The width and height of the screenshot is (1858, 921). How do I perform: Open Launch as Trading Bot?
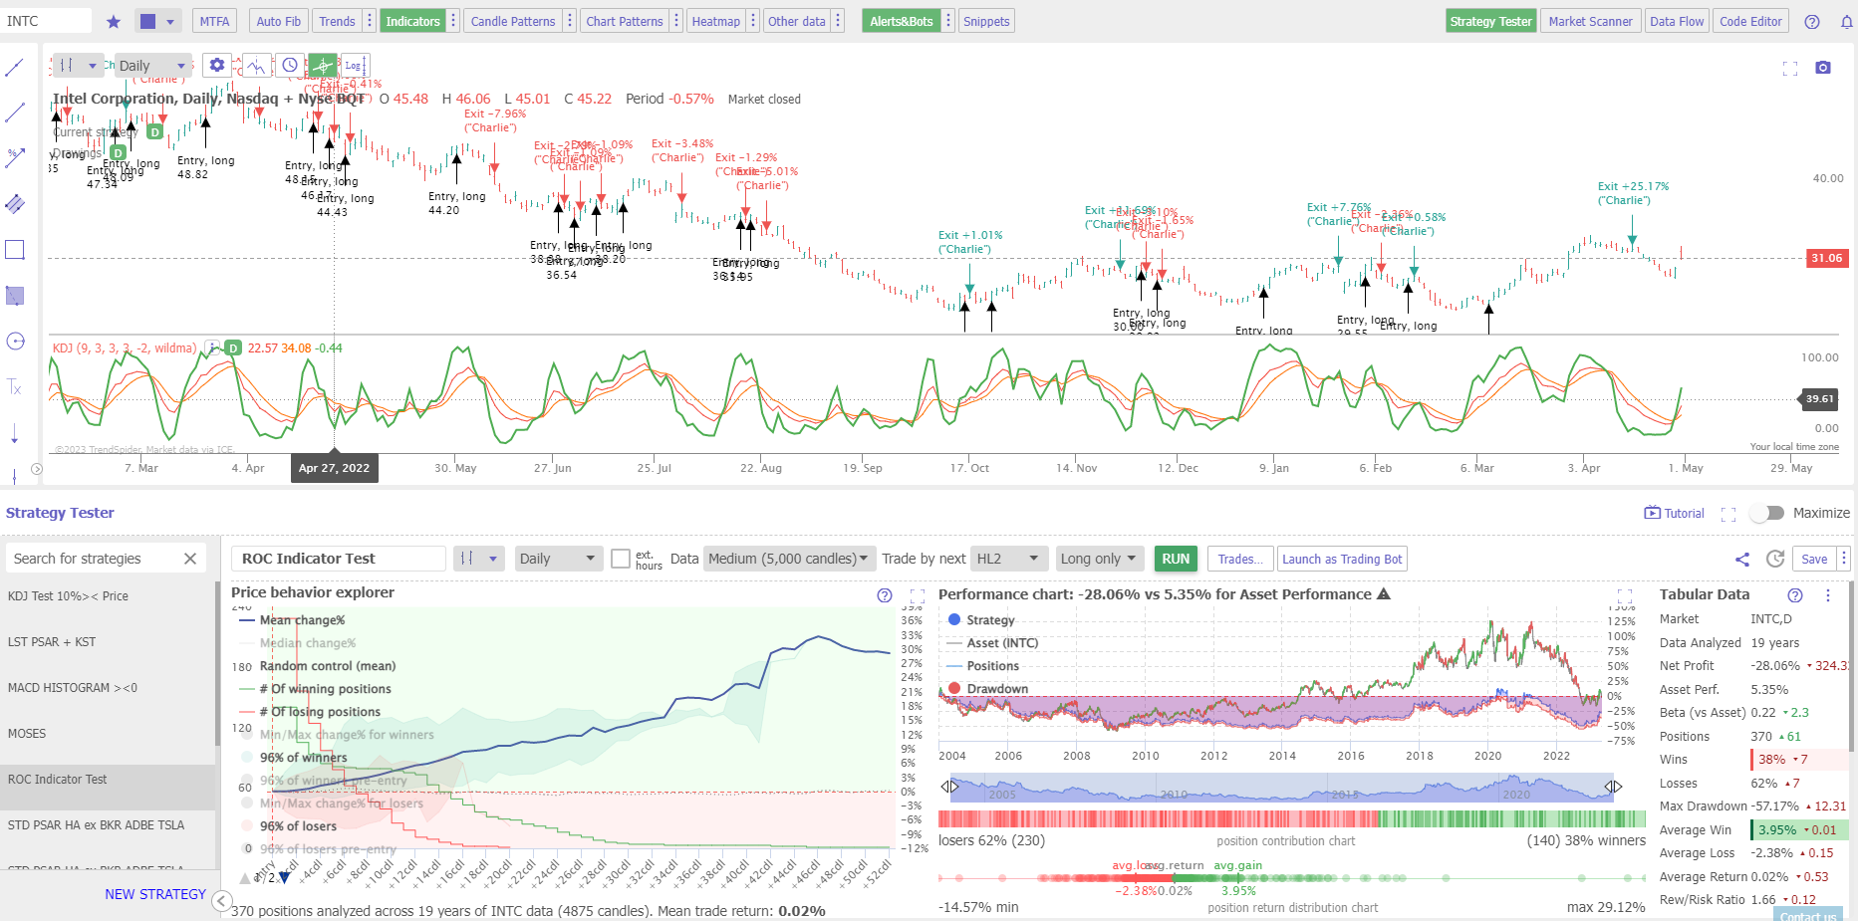(x=1342, y=559)
